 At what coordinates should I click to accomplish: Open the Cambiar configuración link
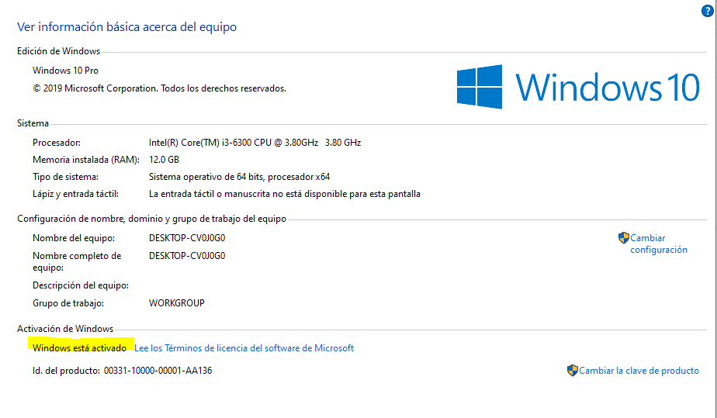click(x=659, y=244)
